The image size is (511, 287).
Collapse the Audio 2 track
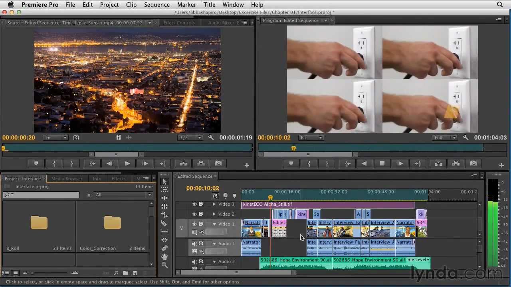(214, 261)
